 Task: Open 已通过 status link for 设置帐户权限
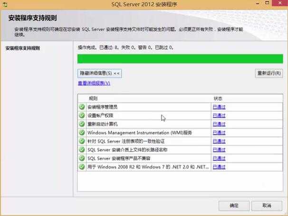219,116
